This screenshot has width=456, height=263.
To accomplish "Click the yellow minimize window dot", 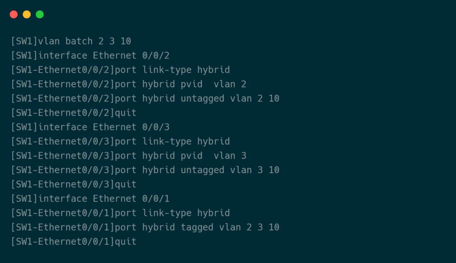I will [27, 14].
